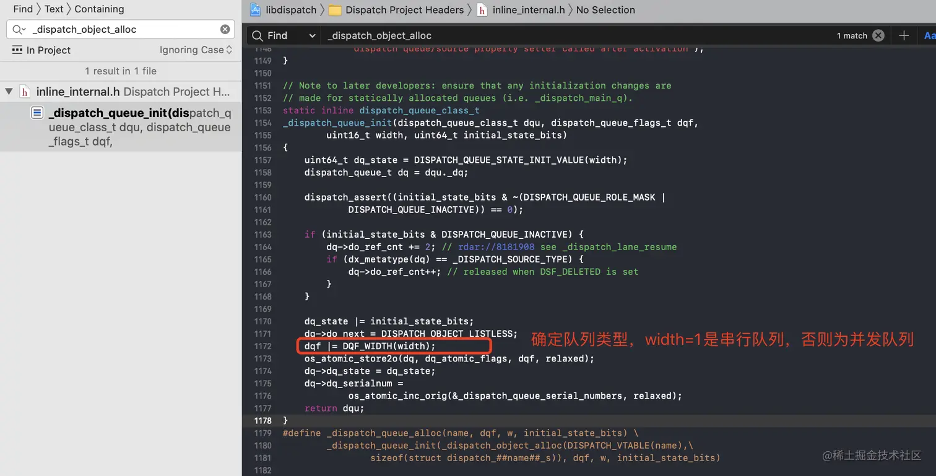Viewport: 936px width, 476px height.
Task: Click line number 1172 in gutter
Action: (x=262, y=346)
